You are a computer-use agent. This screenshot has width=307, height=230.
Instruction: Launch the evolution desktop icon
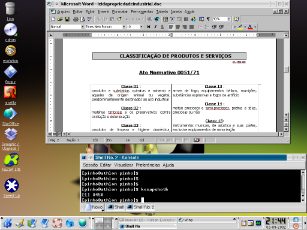point(10,54)
